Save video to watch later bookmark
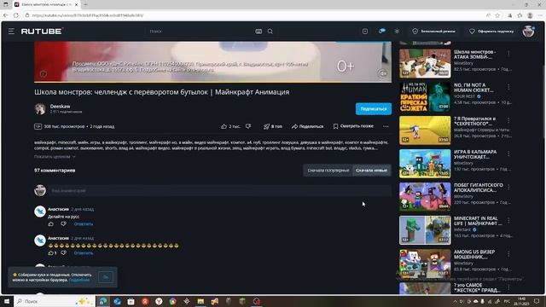Image resolution: width=546 pixels, height=307 pixels. [x=353, y=126]
